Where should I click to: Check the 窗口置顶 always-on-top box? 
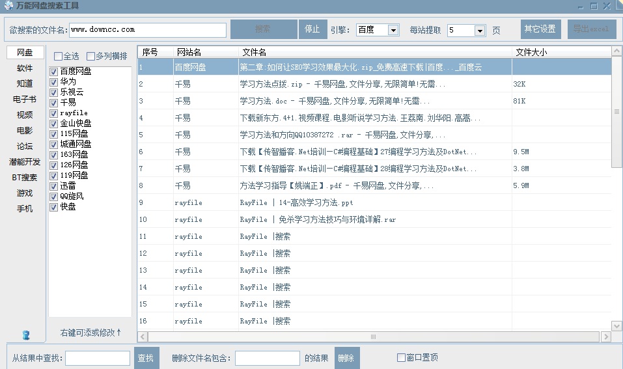[x=401, y=357]
